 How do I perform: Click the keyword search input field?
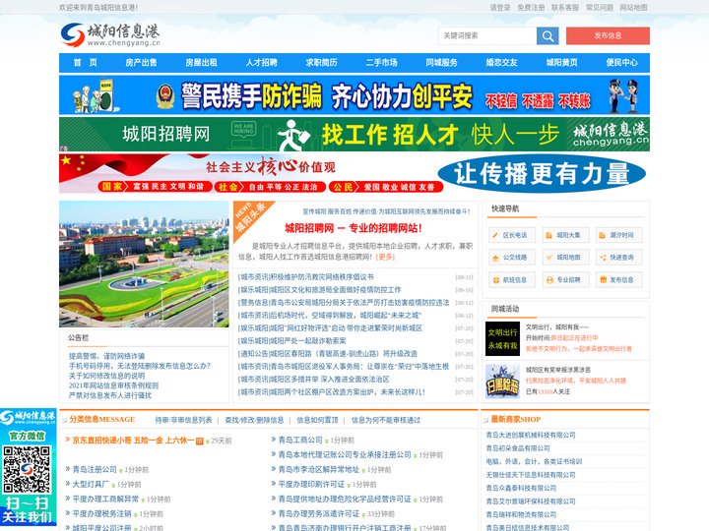[487, 35]
